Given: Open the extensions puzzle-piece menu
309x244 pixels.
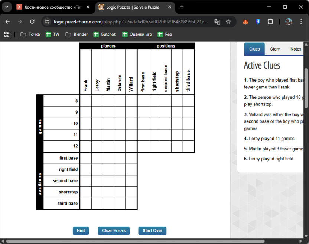Looking at the screenshot, I should click(270, 22).
